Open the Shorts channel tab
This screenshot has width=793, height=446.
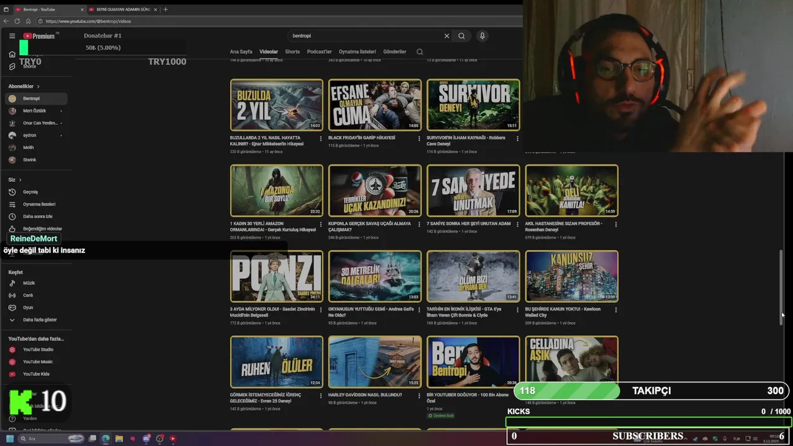pyautogui.click(x=292, y=52)
